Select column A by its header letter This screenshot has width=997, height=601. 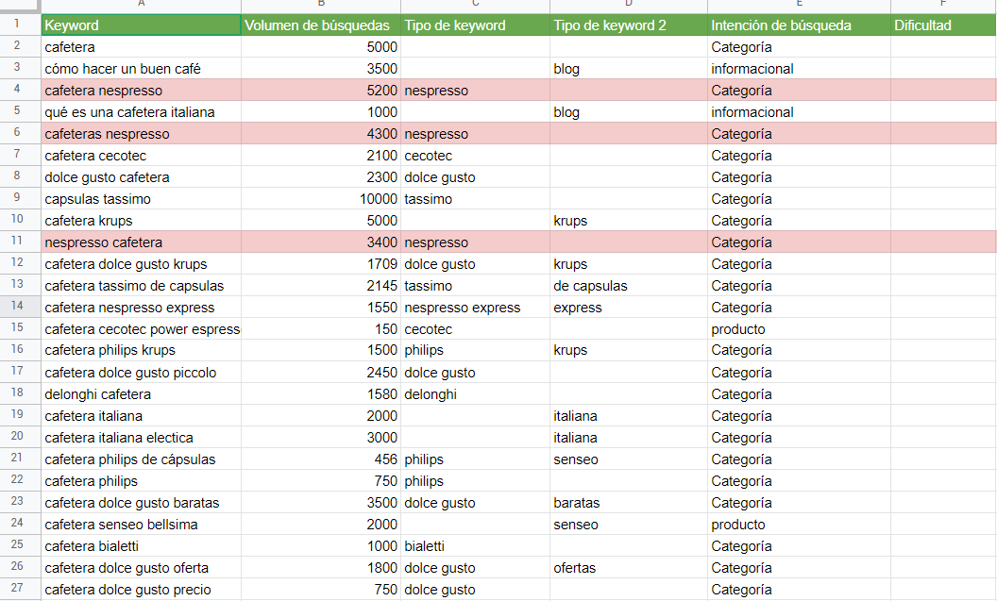tap(140, 7)
